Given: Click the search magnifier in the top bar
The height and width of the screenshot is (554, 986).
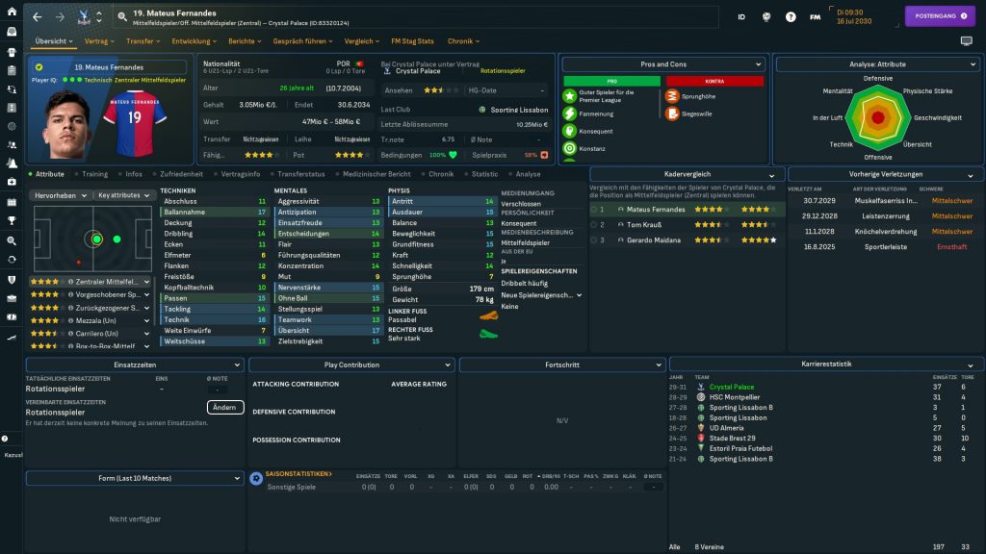Looking at the screenshot, I should coord(123,17).
